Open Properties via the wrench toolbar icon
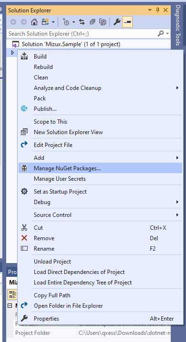Screen dimensions: 186x342 117,22
